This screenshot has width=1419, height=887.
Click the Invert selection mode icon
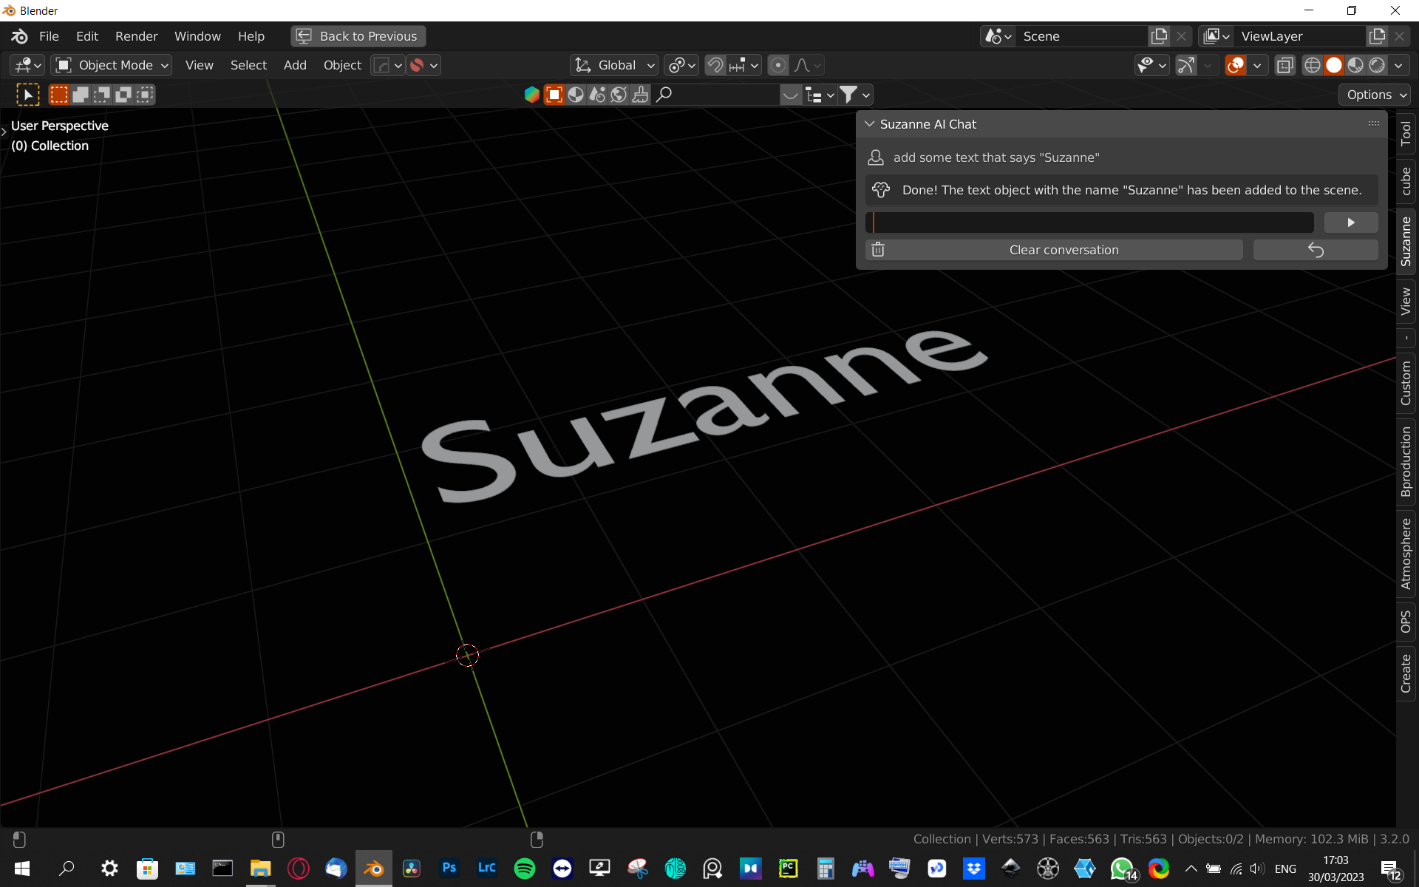(123, 95)
